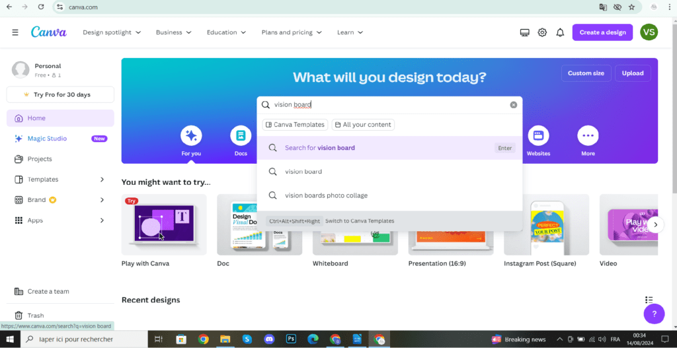Open the Learn dropdown menu
The height and width of the screenshot is (348, 677).
350,32
